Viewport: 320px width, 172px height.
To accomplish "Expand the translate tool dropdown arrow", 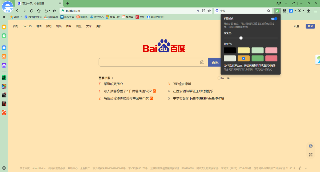I will 295,11.
